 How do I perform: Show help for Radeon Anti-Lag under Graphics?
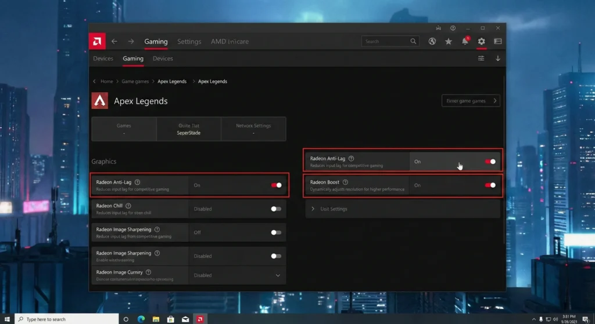click(137, 182)
